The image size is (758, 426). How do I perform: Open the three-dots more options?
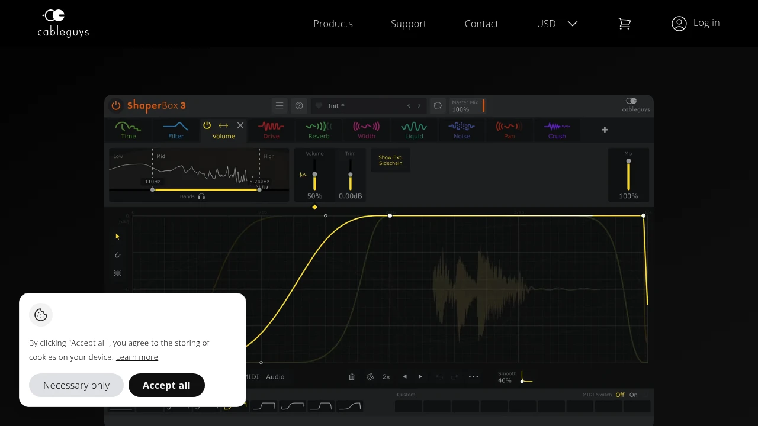(x=474, y=377)
